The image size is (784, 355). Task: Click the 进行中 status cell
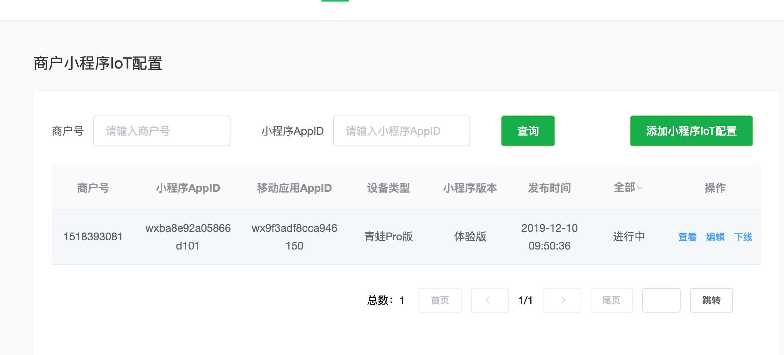[629, 237]
